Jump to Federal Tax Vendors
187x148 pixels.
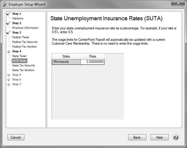click(24, 47)
